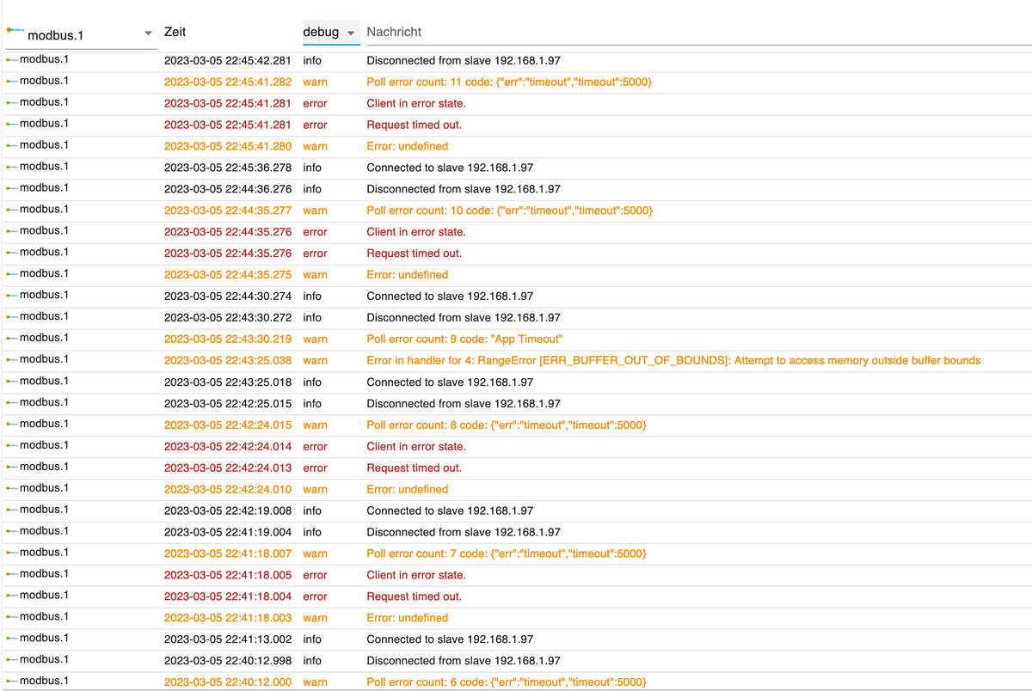Click the modbus icon in the 22:41:18.007 row
The image size is (1032, 691).
(x=12, y=553)
